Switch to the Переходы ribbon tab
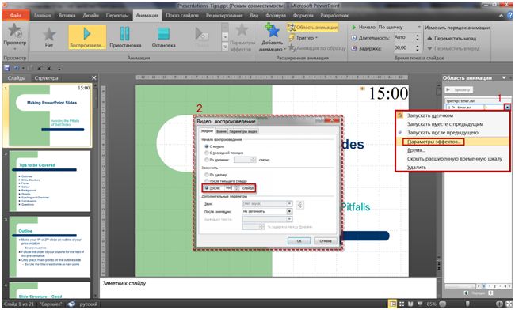 pyautogui.click(x=116, y=15)
